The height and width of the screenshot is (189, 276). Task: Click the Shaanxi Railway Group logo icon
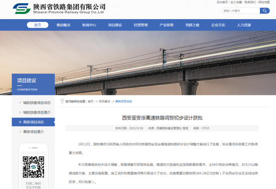pos(22,9)
